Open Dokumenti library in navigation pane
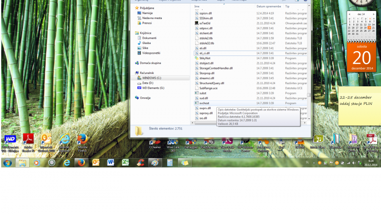This screenshot has height=214, width=381. pos(149,38)
